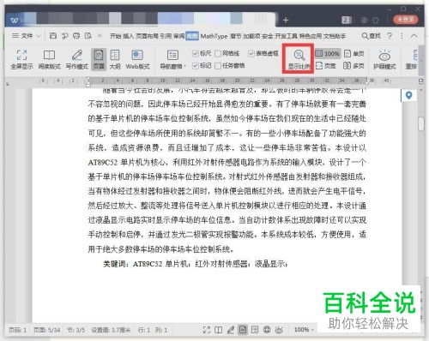The width and height of the screenshot is (429, 341).
Task: Click the tab-stop selector at ruler left
Action: click(8, 84)
